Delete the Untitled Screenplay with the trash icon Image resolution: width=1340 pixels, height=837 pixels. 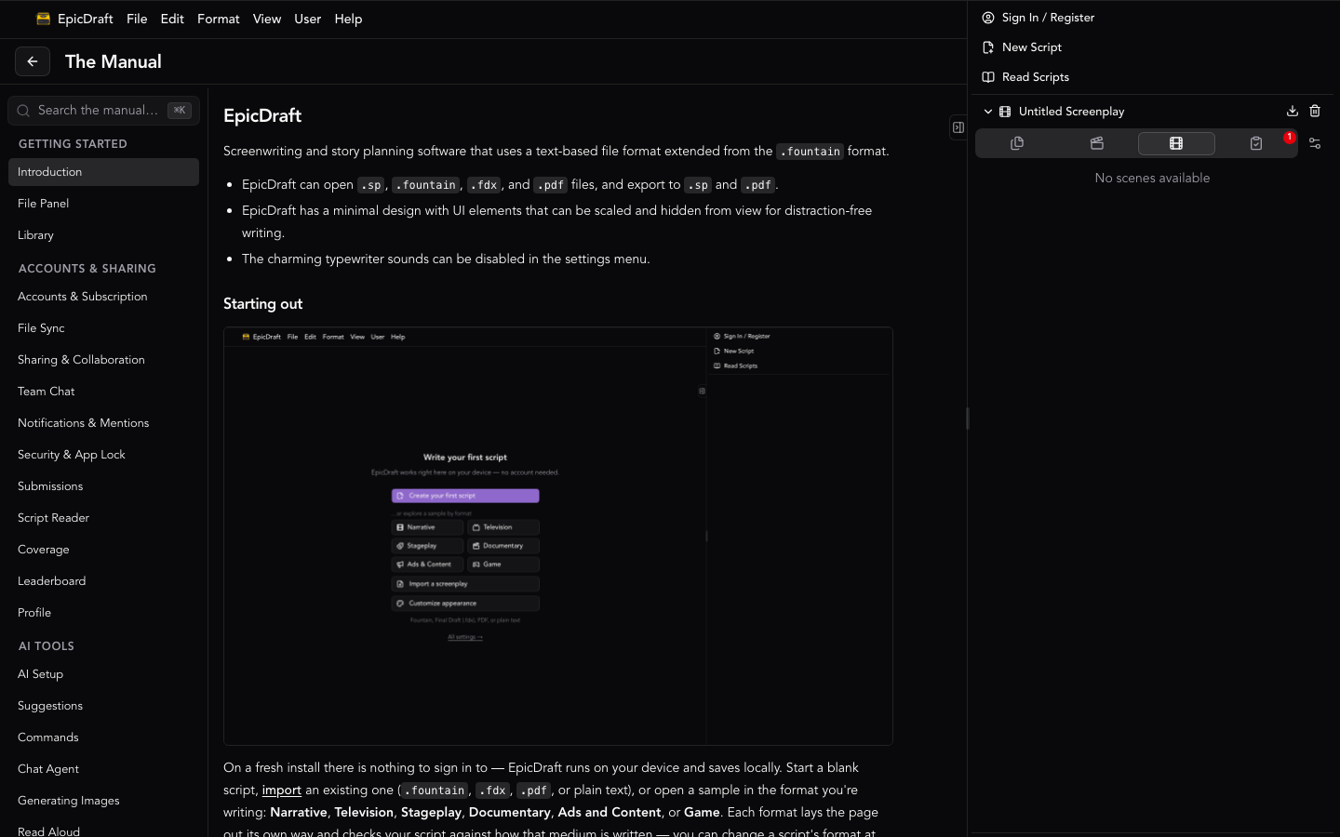tap(1315, 111)
